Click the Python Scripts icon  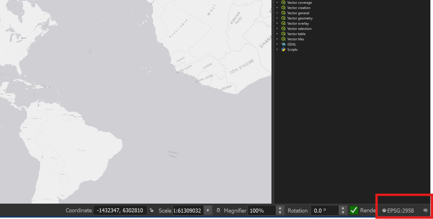[283, 50]
